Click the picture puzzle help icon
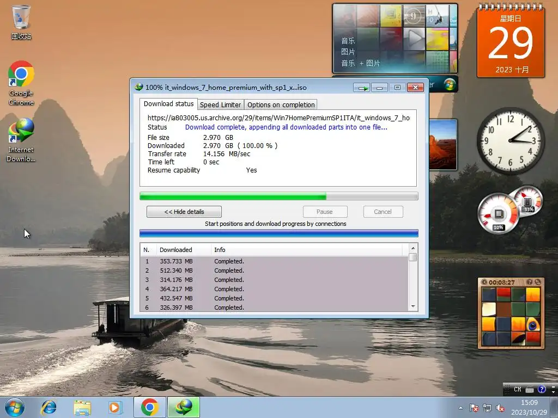 pyautogui.click(x=530, y=282)
